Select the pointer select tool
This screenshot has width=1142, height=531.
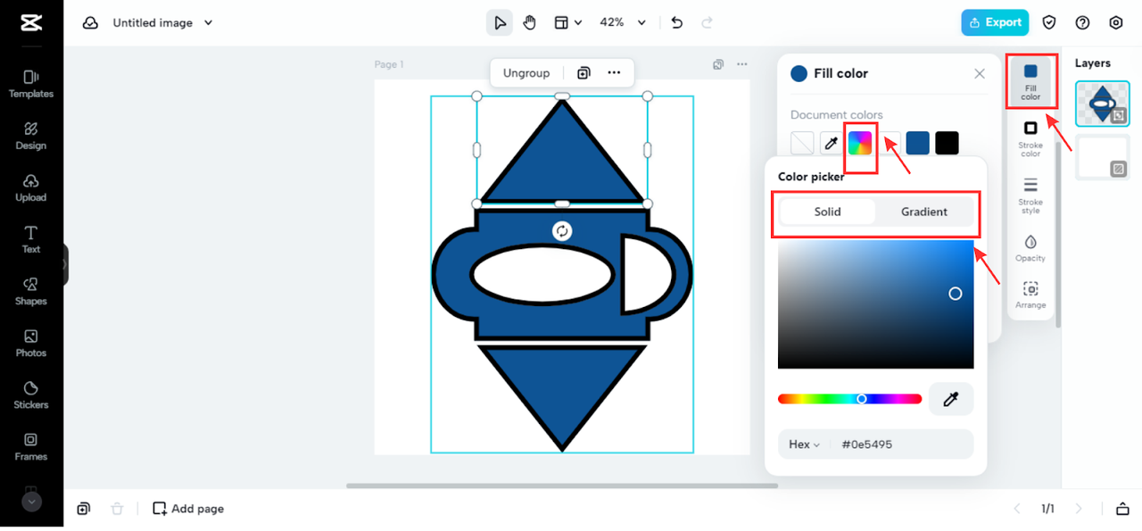click(x=500, y=22)
